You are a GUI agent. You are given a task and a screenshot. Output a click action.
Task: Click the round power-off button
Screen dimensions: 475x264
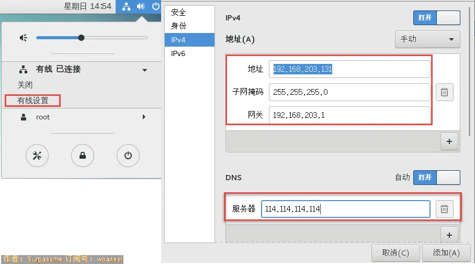click(x=128, y=156)
